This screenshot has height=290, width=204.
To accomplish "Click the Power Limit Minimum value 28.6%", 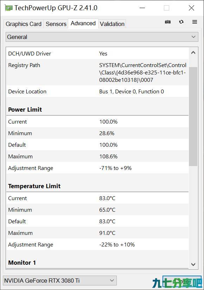I will pyautogui.click(x=107, y=133).
